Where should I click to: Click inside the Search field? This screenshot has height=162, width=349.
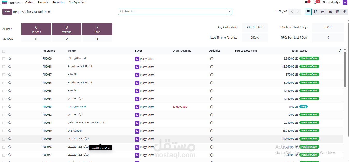coord(175,12)
